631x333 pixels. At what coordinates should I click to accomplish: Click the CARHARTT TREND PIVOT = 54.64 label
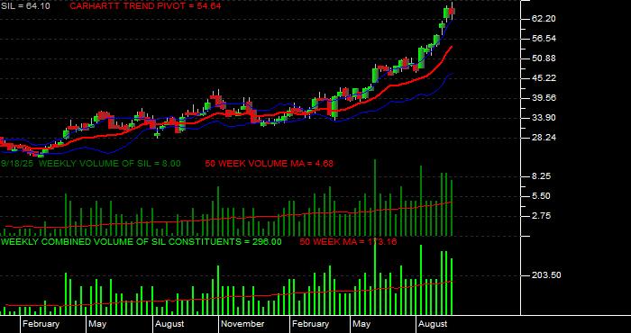coord(145,6)
